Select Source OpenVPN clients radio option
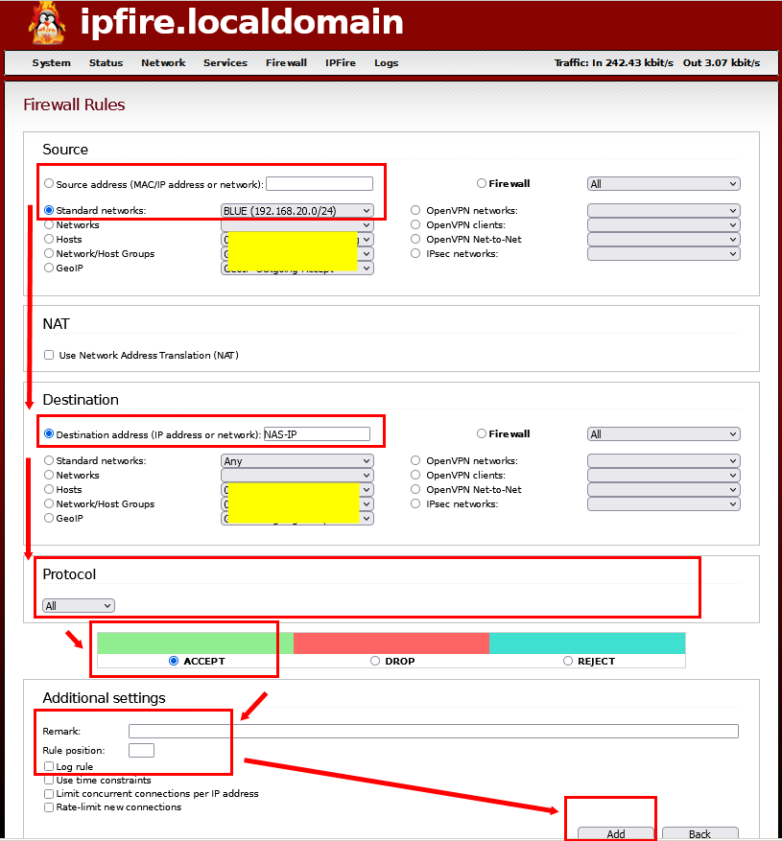Screen dimensions: 782x841 tap(415, 224)
